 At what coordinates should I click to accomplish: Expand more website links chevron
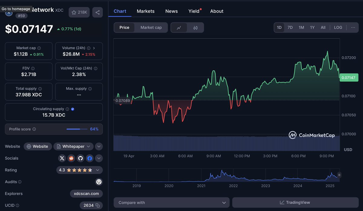pyautogui.click(x=99, y=146)
